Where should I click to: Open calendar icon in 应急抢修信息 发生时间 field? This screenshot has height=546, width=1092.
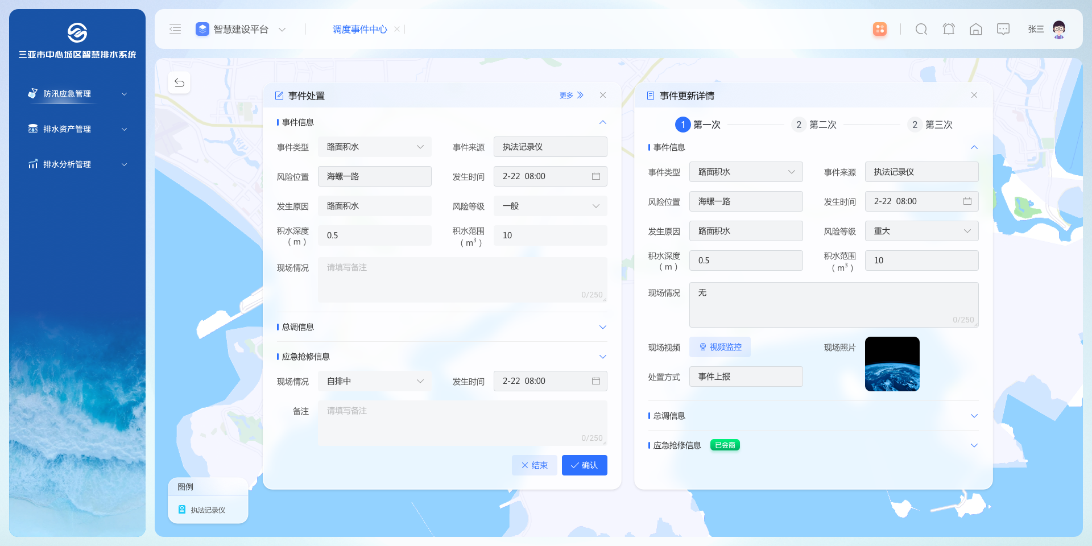point(596,381)
